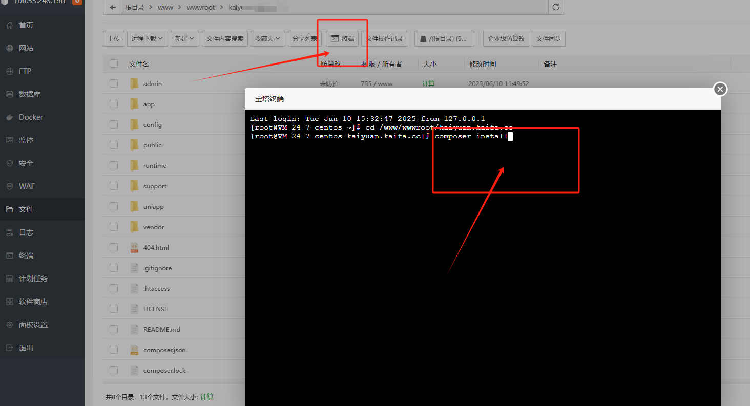The image size is (750, 406).
Task: Click the refresh icon beside path bar
Action: coord(556,8)
